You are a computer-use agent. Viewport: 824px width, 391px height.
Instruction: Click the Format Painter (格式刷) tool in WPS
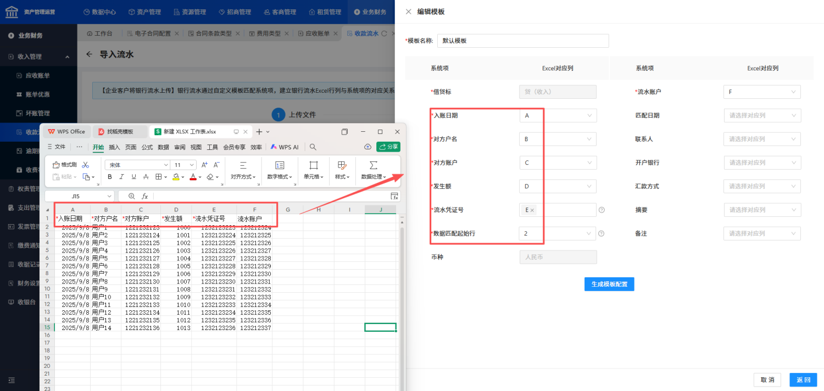pos(65,165)
